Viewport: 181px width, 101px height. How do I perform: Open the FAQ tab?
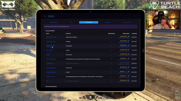tap(72, 22)
